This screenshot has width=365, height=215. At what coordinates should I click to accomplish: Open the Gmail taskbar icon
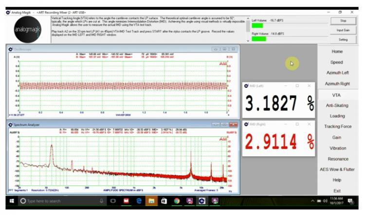pos(126,201)
